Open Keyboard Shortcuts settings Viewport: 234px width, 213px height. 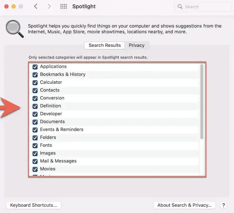pyautogui.click(x=34, y=205)
